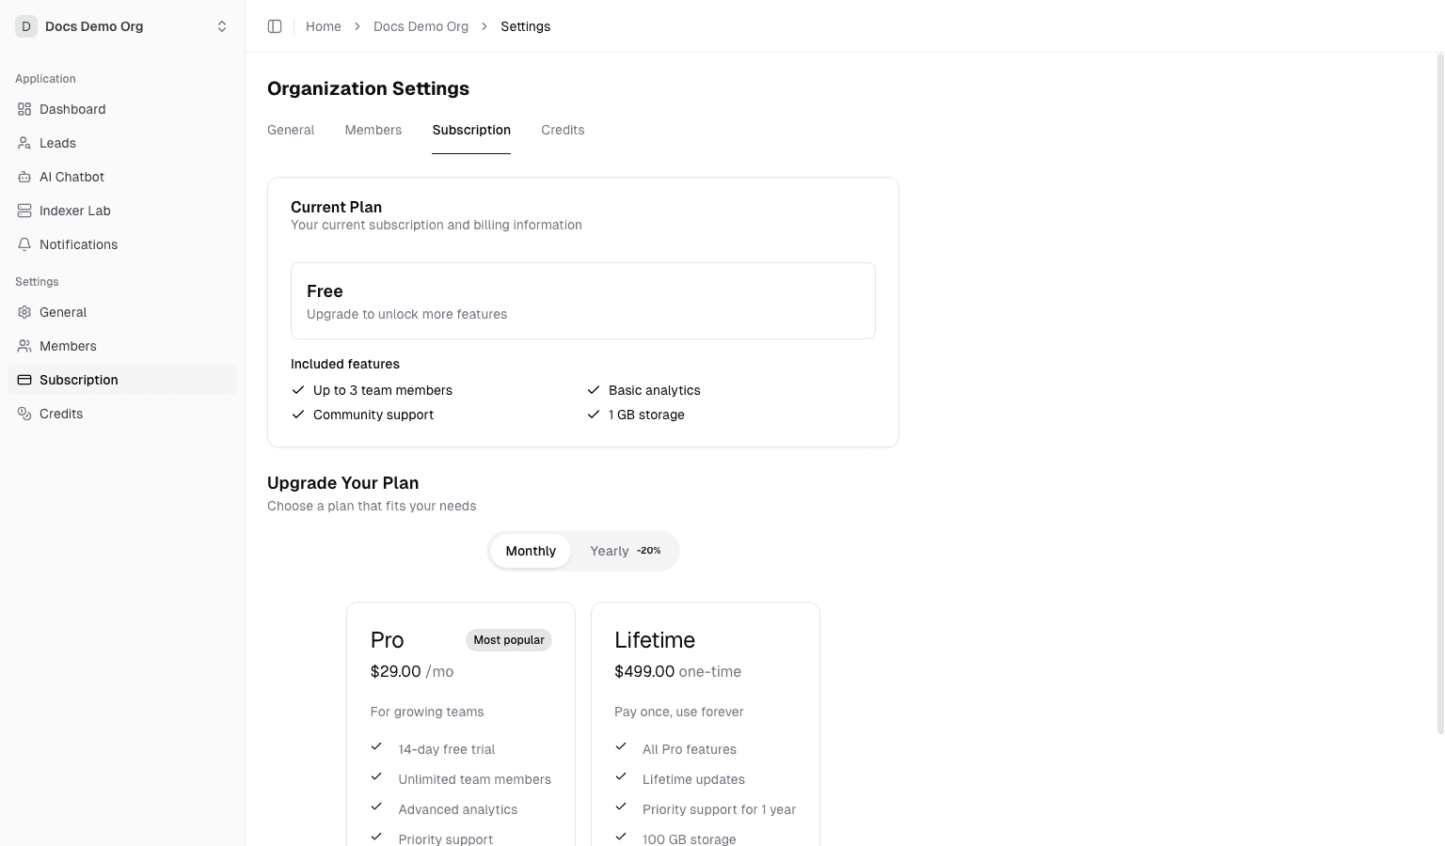Click the Most popular badge on Pro plan
1445x846 pixels.
tap(508, 640)
